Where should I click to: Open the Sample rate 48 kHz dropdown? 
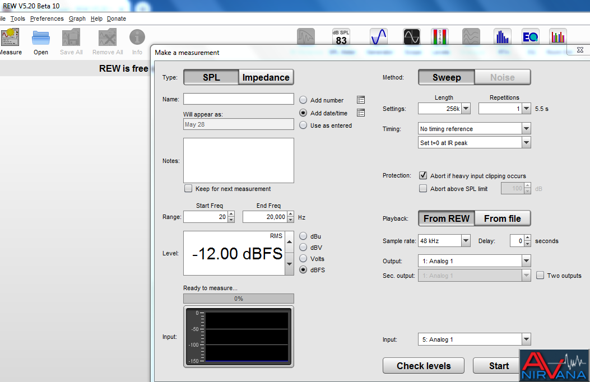click(466, 241)
